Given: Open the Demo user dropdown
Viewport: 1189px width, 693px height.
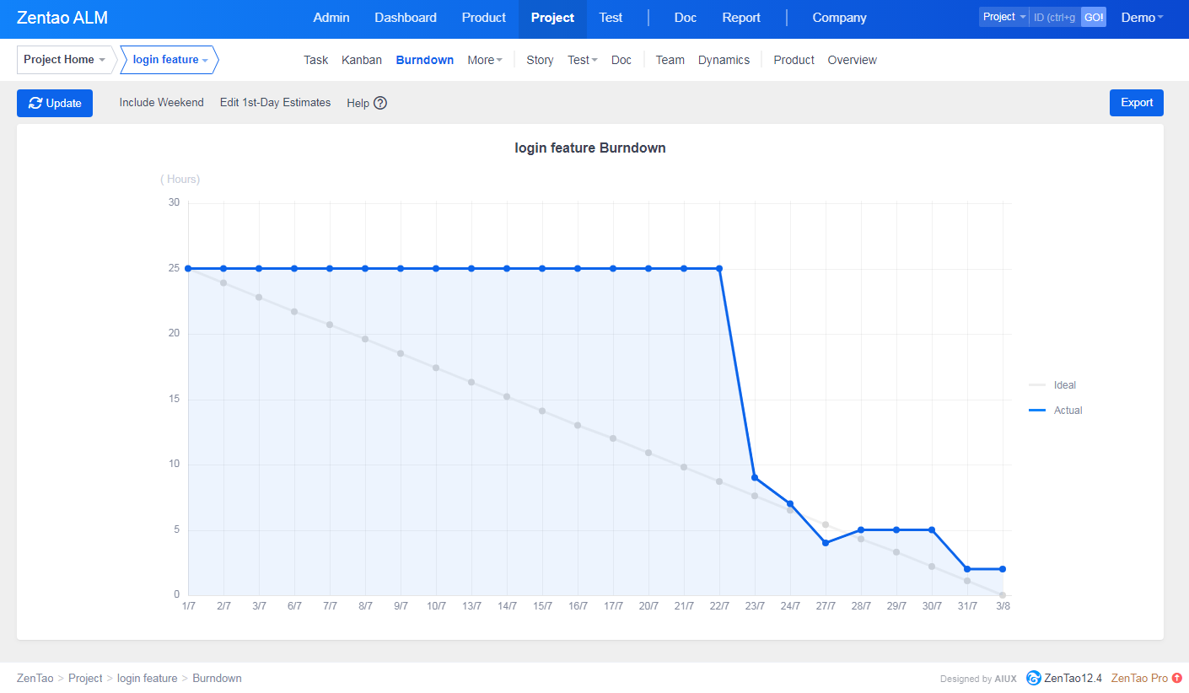Looking at the screenshot, I should click(1142, 18).
